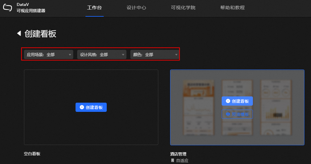Click the 预览模板 button with the eye icon
The image size is (311, 164).
[237, 114]
